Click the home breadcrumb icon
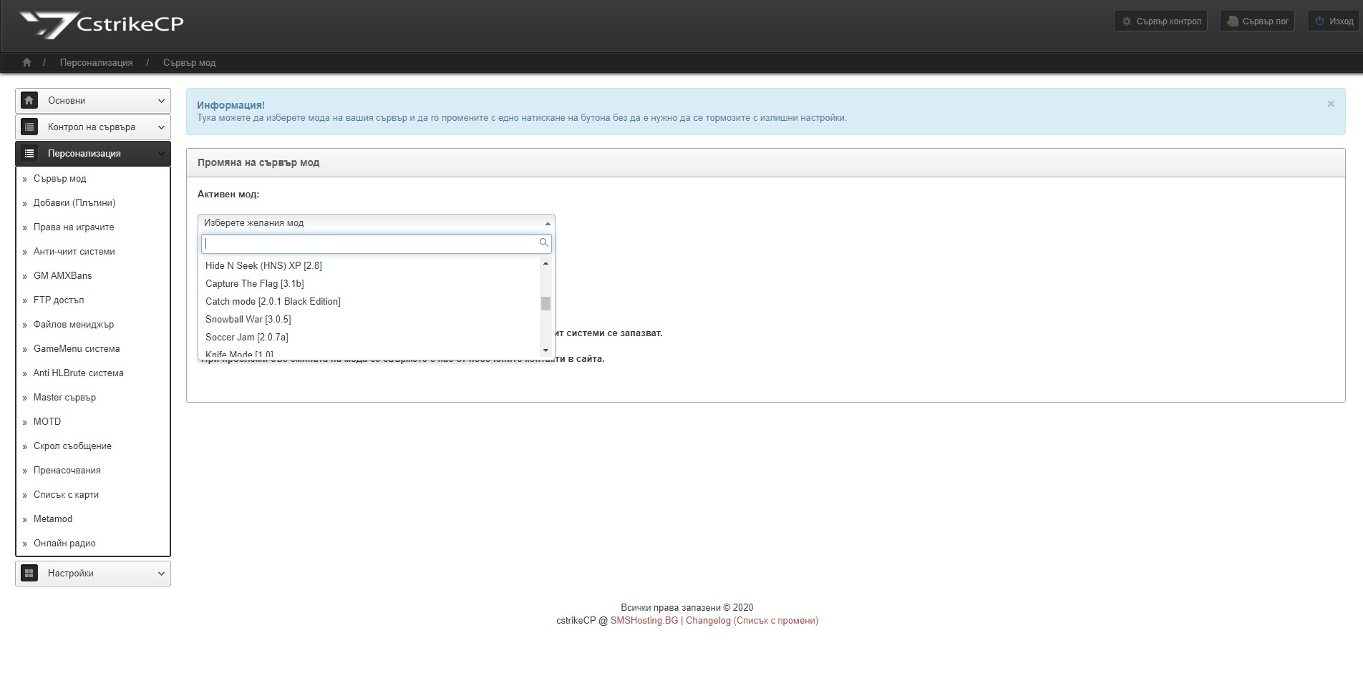Screen dimensions: 1363x683 26,62
